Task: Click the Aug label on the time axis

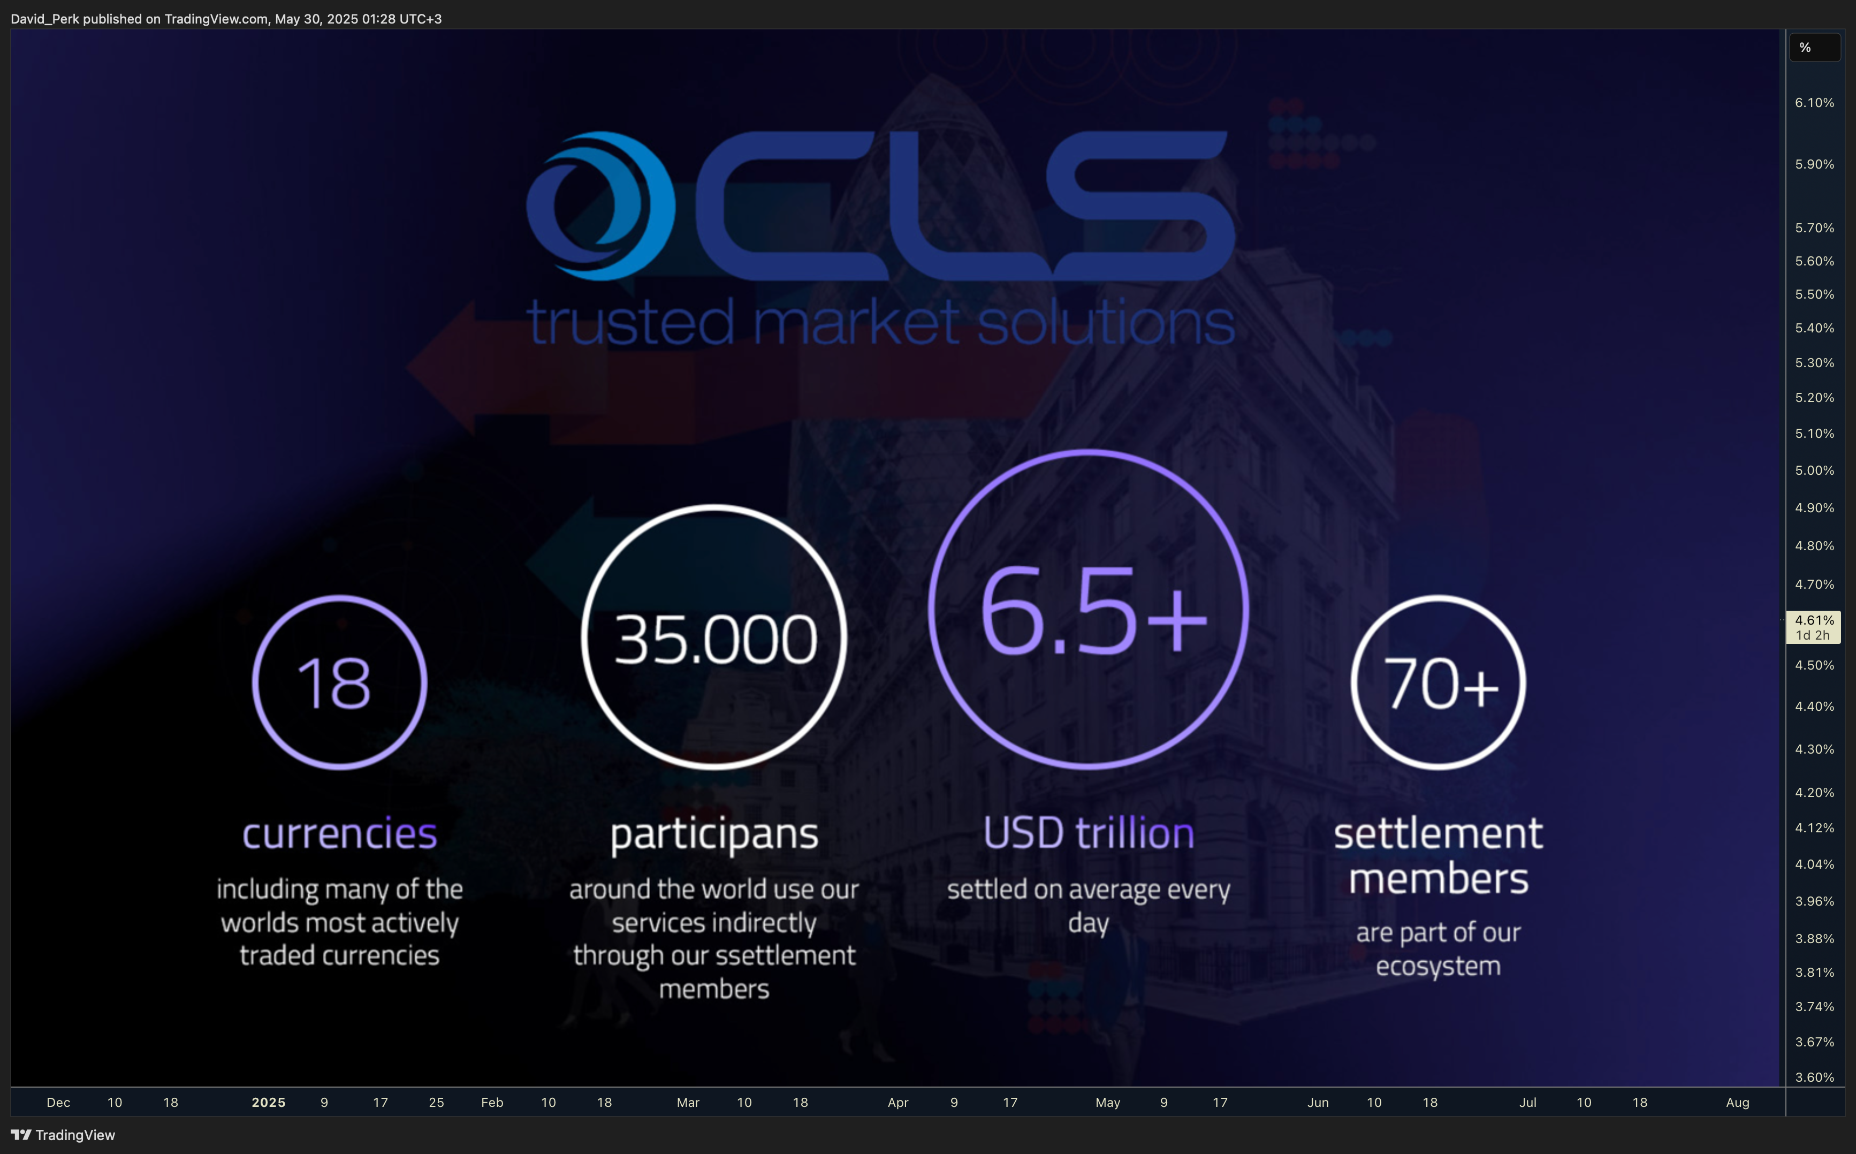Action: click(x=1738, y=1102)
